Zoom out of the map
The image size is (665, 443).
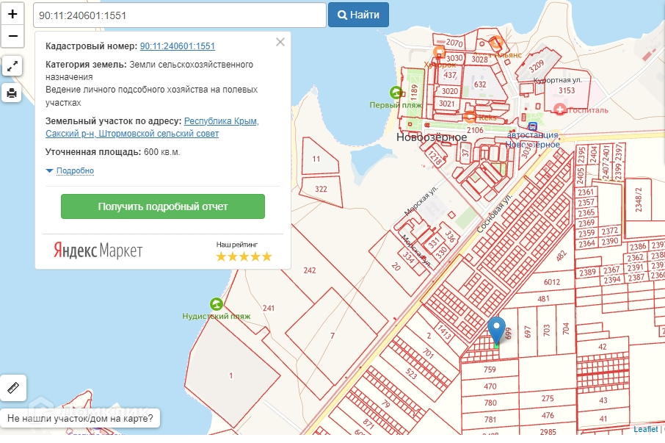(x=12, y=35)
